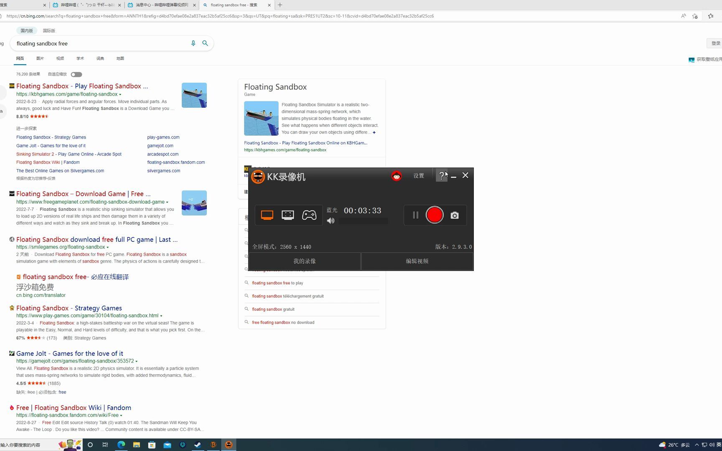Click the Bing search magnifier button
The image size is (722, 451).
[205, 43]
